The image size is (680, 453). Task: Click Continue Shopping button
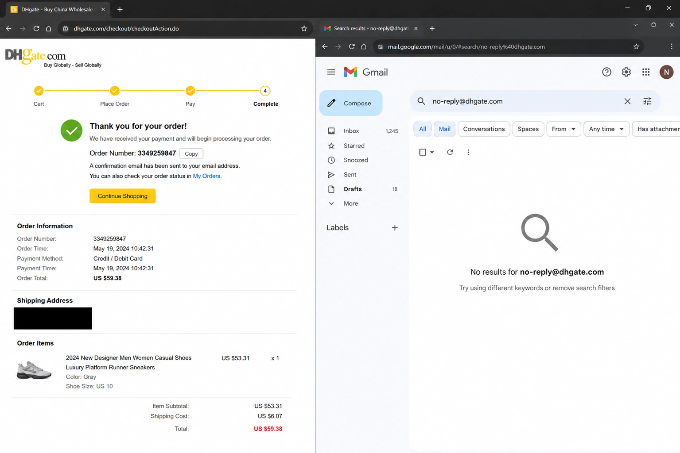point(123,196)
